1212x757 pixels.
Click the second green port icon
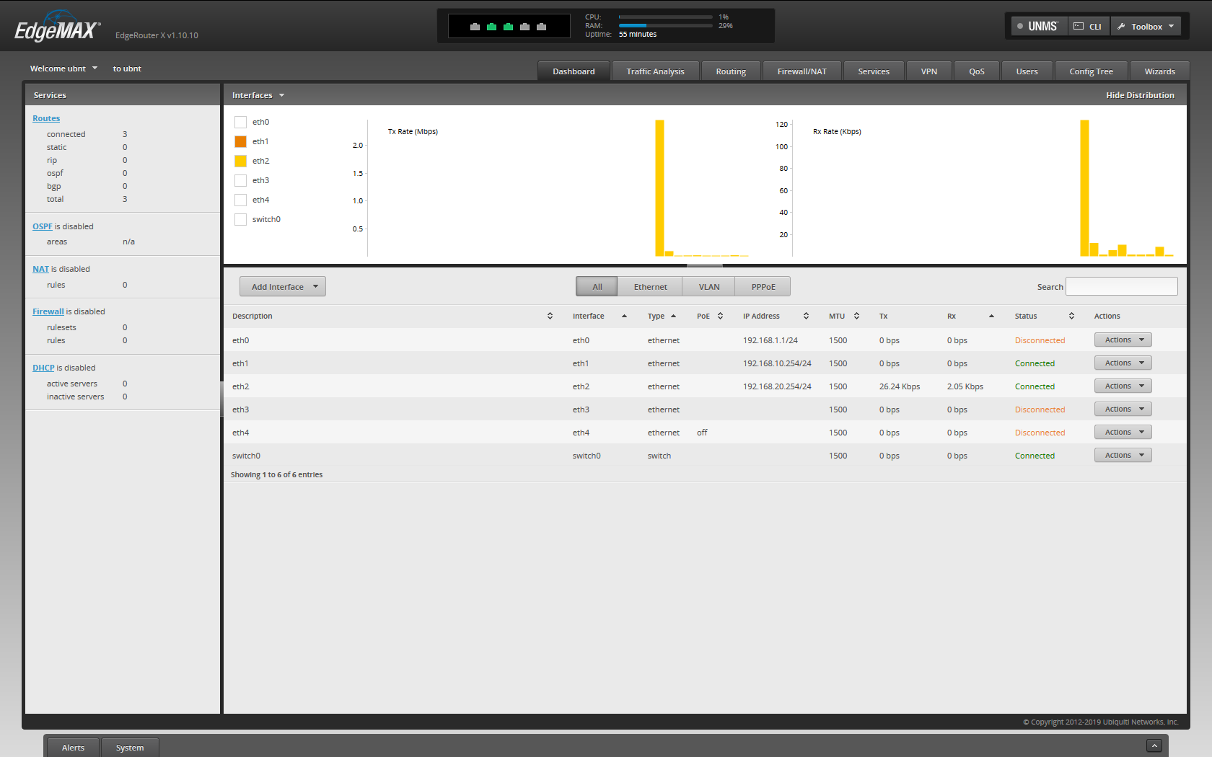tap(491, 27)
